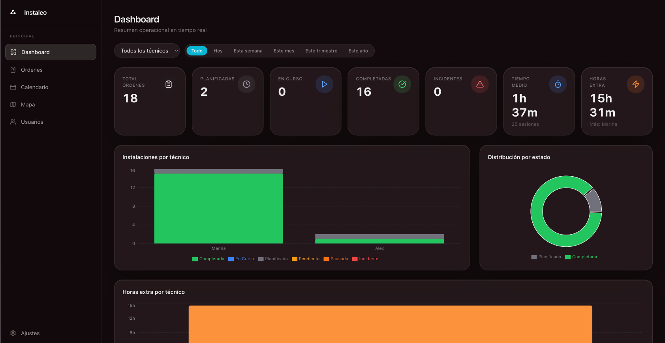Click the 'Más: Marina' text

click(x=603, y=124)
